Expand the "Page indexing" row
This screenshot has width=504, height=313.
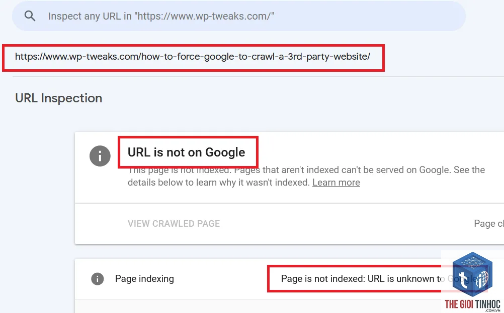coord(289,279)
